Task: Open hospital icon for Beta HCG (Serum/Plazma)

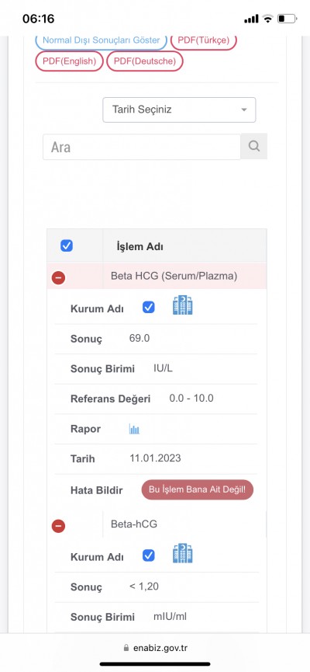Action: tap(183, 305)
